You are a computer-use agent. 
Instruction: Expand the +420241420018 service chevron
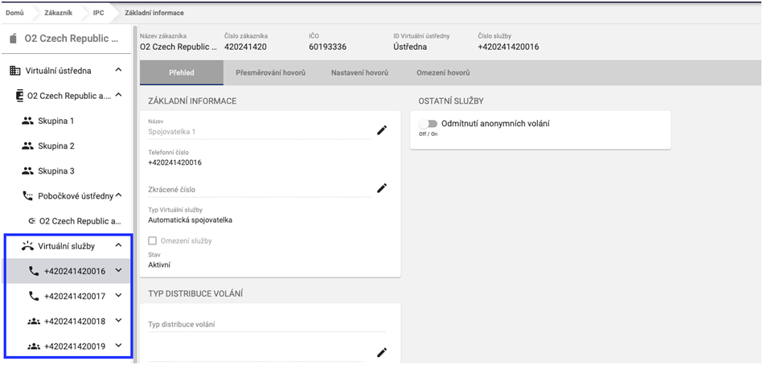(118, 321)
